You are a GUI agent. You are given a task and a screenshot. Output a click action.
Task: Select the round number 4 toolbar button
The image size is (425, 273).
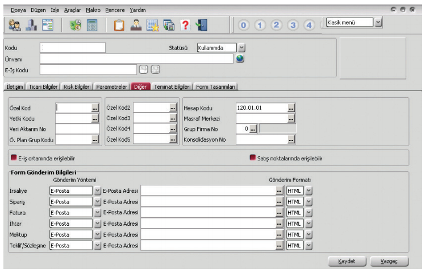(x=309, y=25)
